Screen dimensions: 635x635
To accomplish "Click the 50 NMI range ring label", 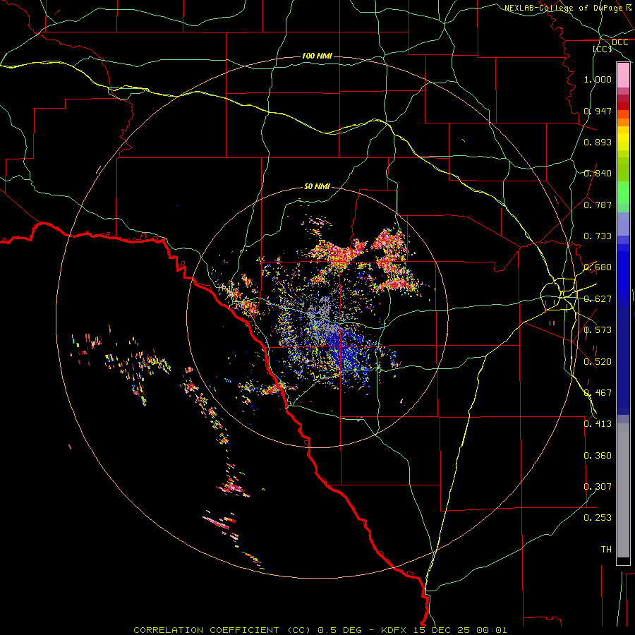I will (x=317, y=186).
